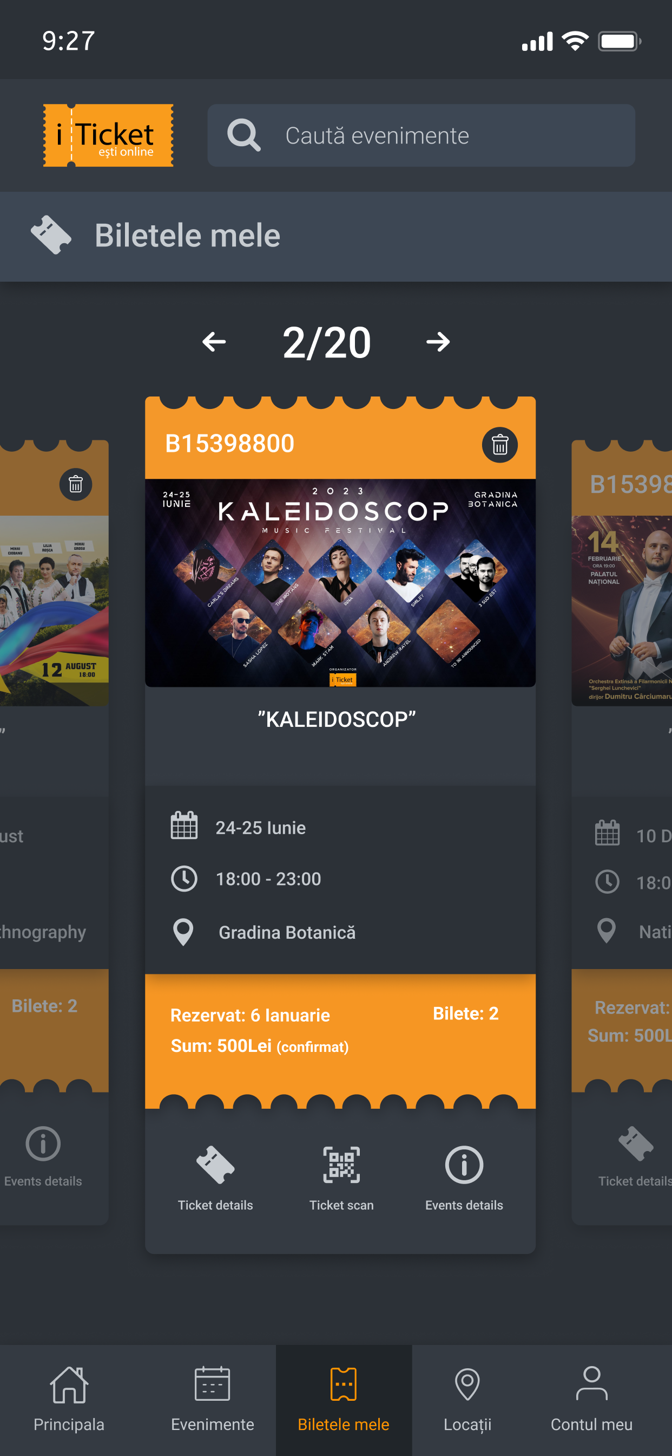
Task: Focus the Caută evenimente search field
Action: tap(421, 135)
